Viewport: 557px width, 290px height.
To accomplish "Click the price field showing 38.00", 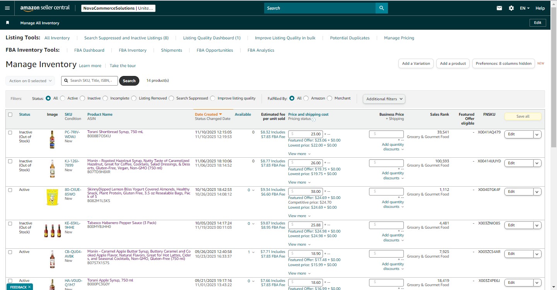I will [x=306, y=192].
